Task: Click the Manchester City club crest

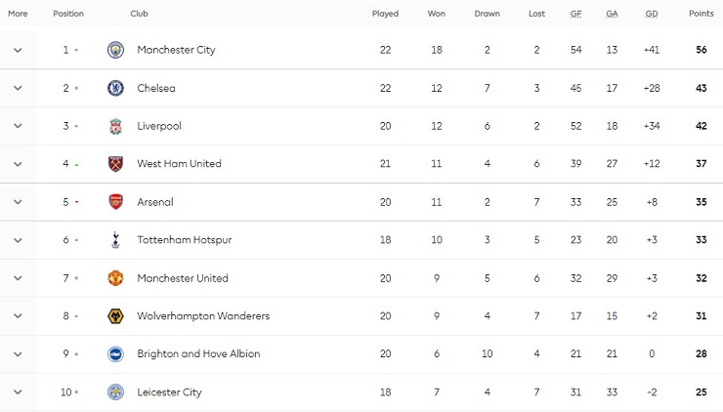Action: point(116,50)
